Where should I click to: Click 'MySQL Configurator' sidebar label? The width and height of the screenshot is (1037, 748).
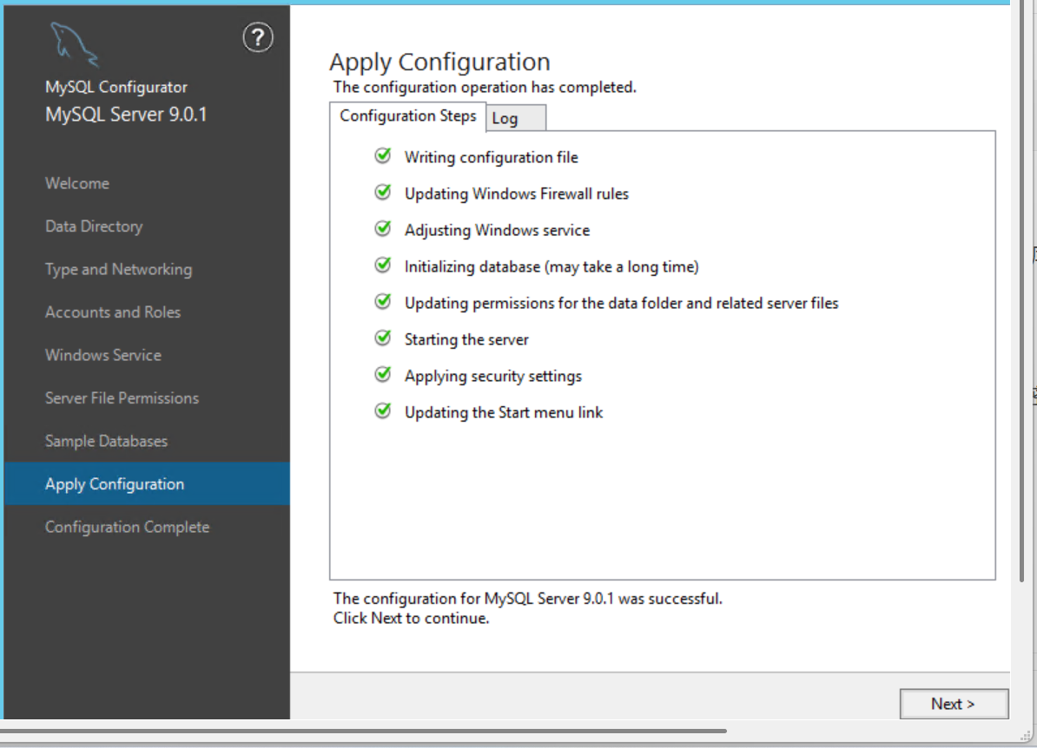tap(116, 87)
